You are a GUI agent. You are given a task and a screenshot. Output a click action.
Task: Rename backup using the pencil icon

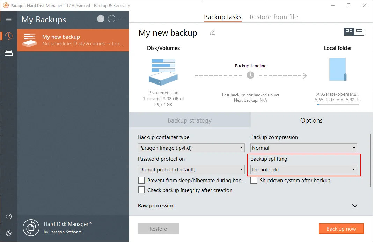click(212, 32)
